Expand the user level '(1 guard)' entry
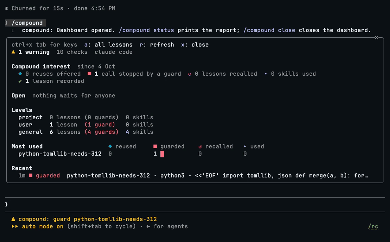Image resolution: width=390 pixels, height=242 pixels. [x=100, y=125]
